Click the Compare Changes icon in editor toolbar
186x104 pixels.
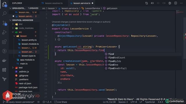146,3
